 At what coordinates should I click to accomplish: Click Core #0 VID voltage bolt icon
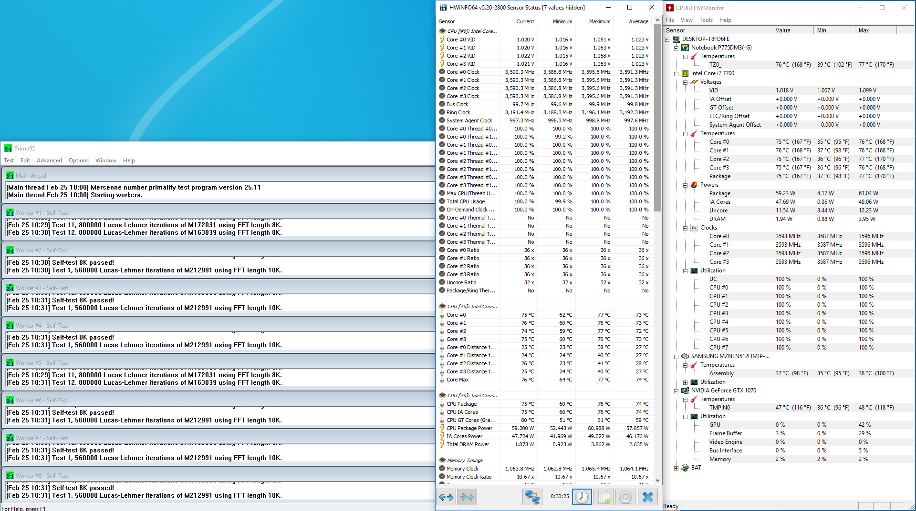(442, 40)
